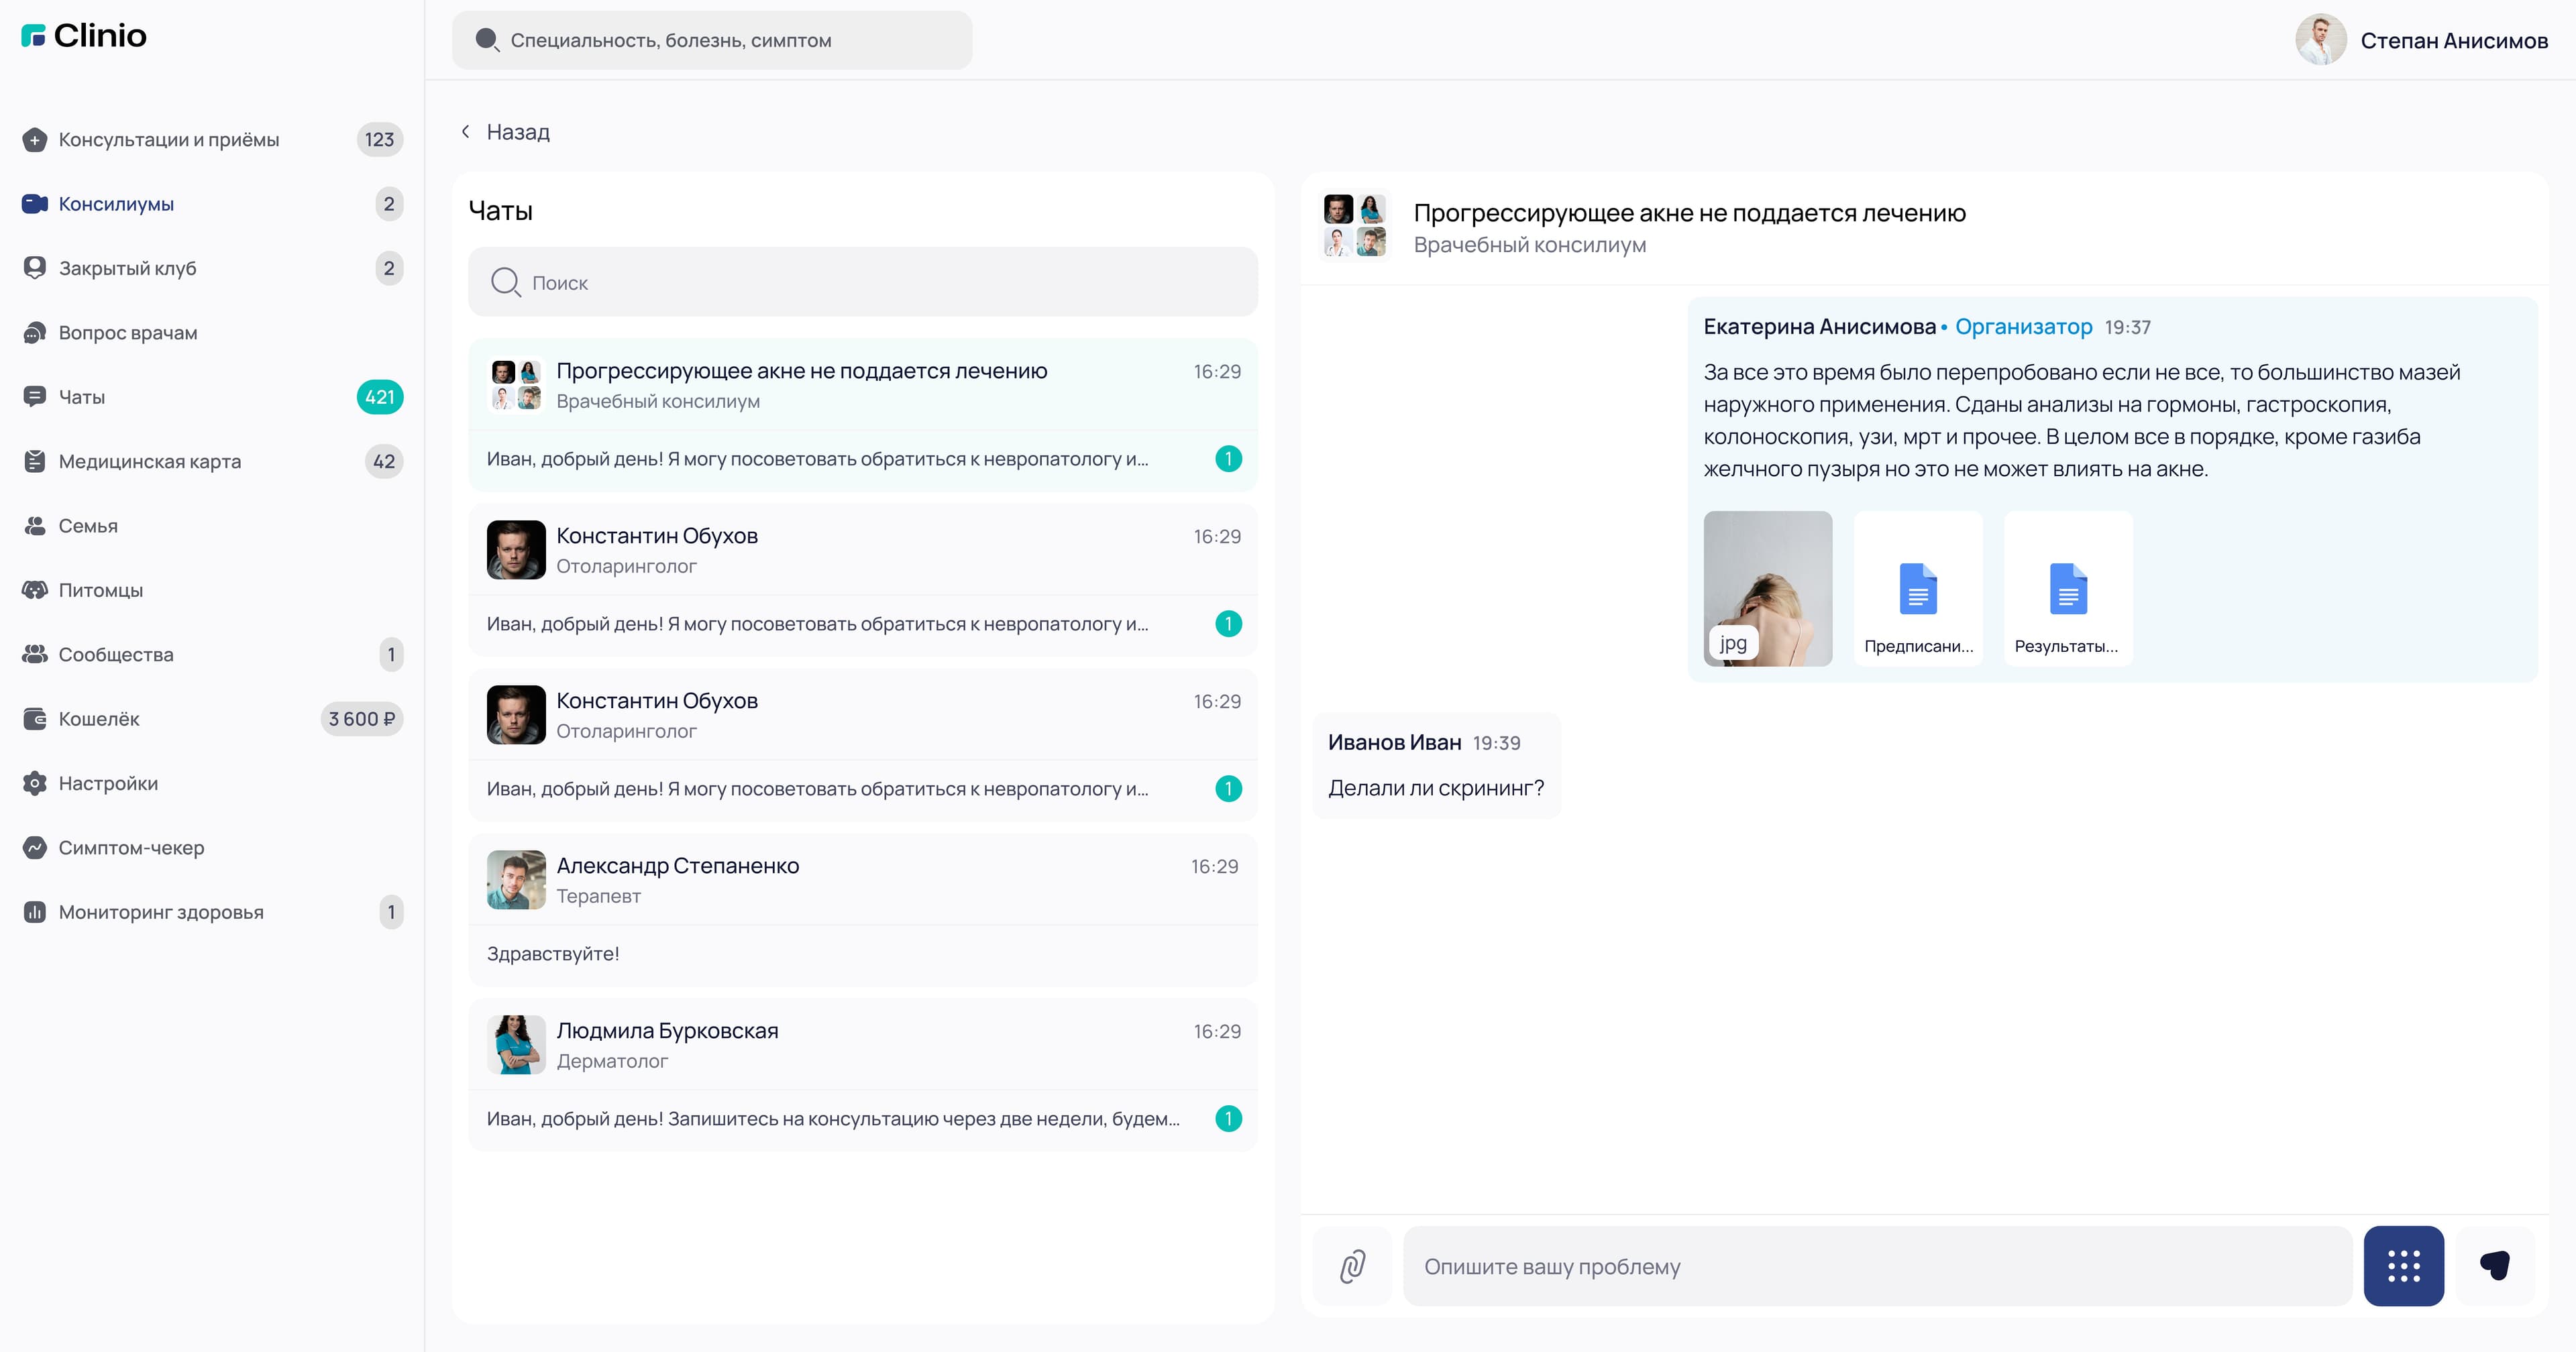
Task: Open the Питомцы paw icon
Action: (x=35, y=589)
